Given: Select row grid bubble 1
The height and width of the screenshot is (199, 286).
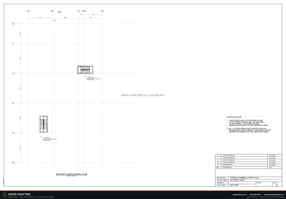Looking at the screenshot, I should tap(13, 43).
